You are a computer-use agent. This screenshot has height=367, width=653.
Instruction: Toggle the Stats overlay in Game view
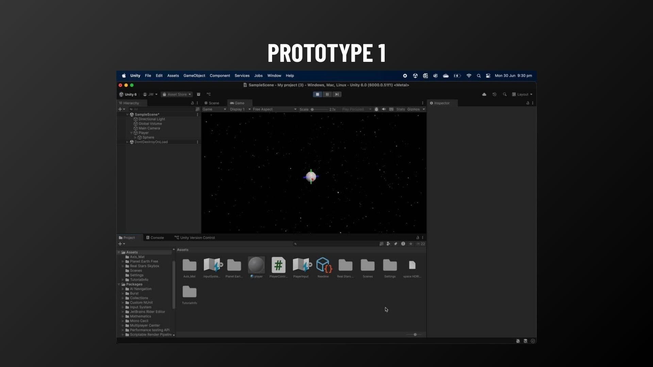400,109
